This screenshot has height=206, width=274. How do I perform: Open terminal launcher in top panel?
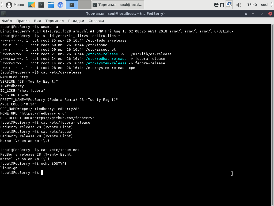[x=41, y=5]
